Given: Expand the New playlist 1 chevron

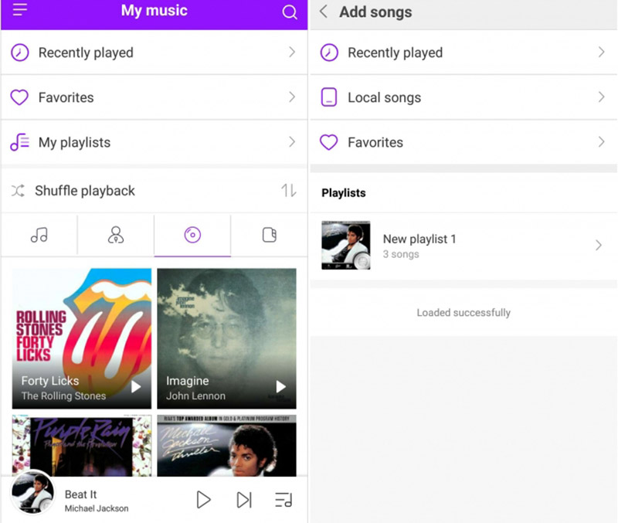Looking at the screenshot, I should click(x=599, y=245).
